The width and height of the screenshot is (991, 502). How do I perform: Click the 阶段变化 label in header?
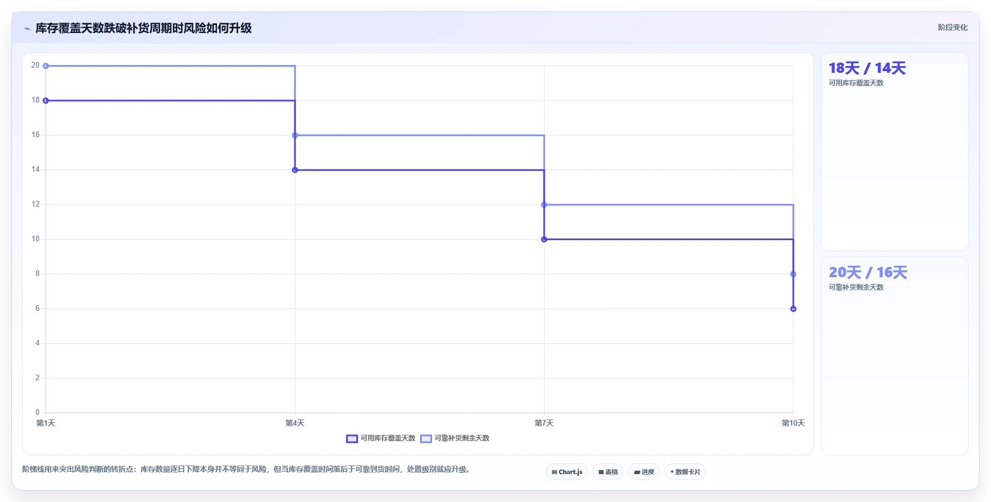952,27
